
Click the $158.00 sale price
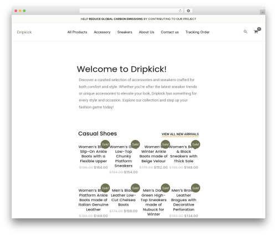click(x=131, y=211)
